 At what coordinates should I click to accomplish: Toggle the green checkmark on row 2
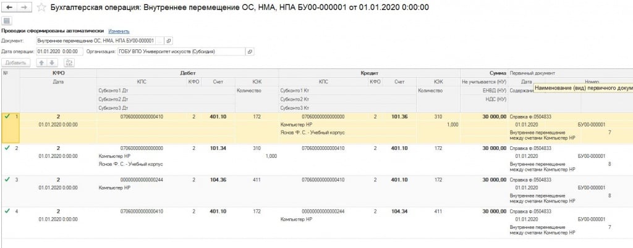pos(7,148)
